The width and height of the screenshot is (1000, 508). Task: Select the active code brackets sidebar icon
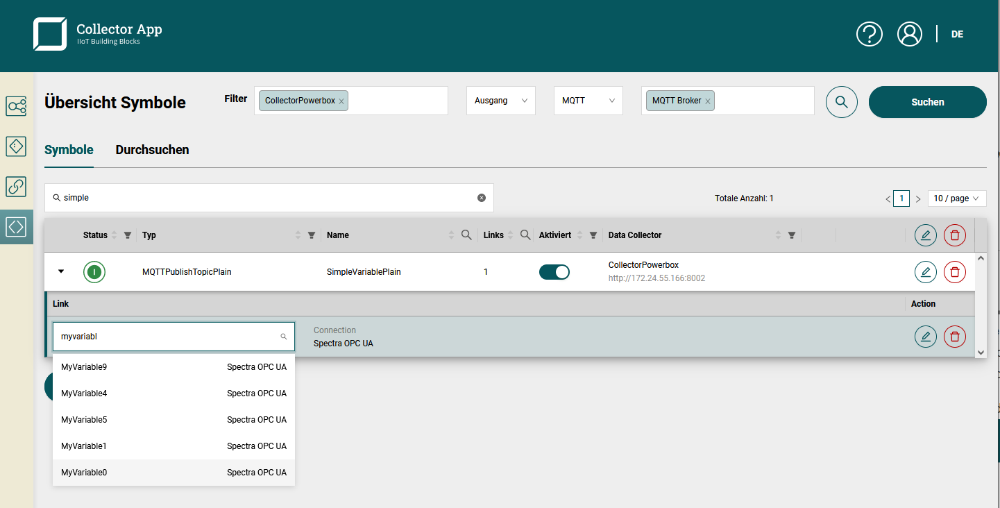[15, 226]
